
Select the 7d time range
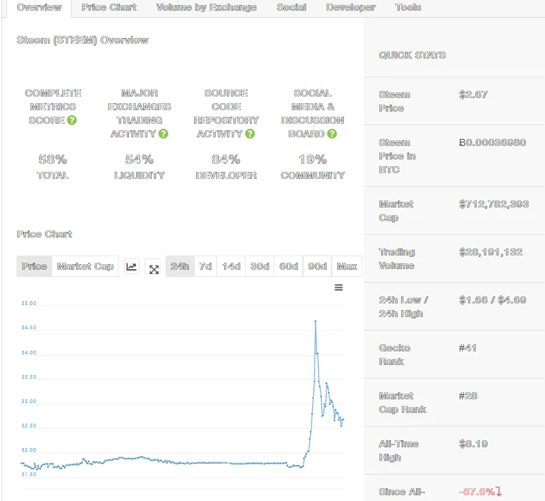pos(206,266)
